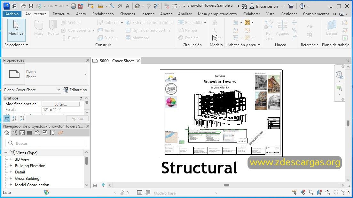
Task: Click the binoculars search icon in title bar
Action: [244, 6]
